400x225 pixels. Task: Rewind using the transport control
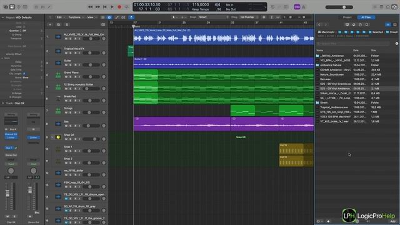90,7
